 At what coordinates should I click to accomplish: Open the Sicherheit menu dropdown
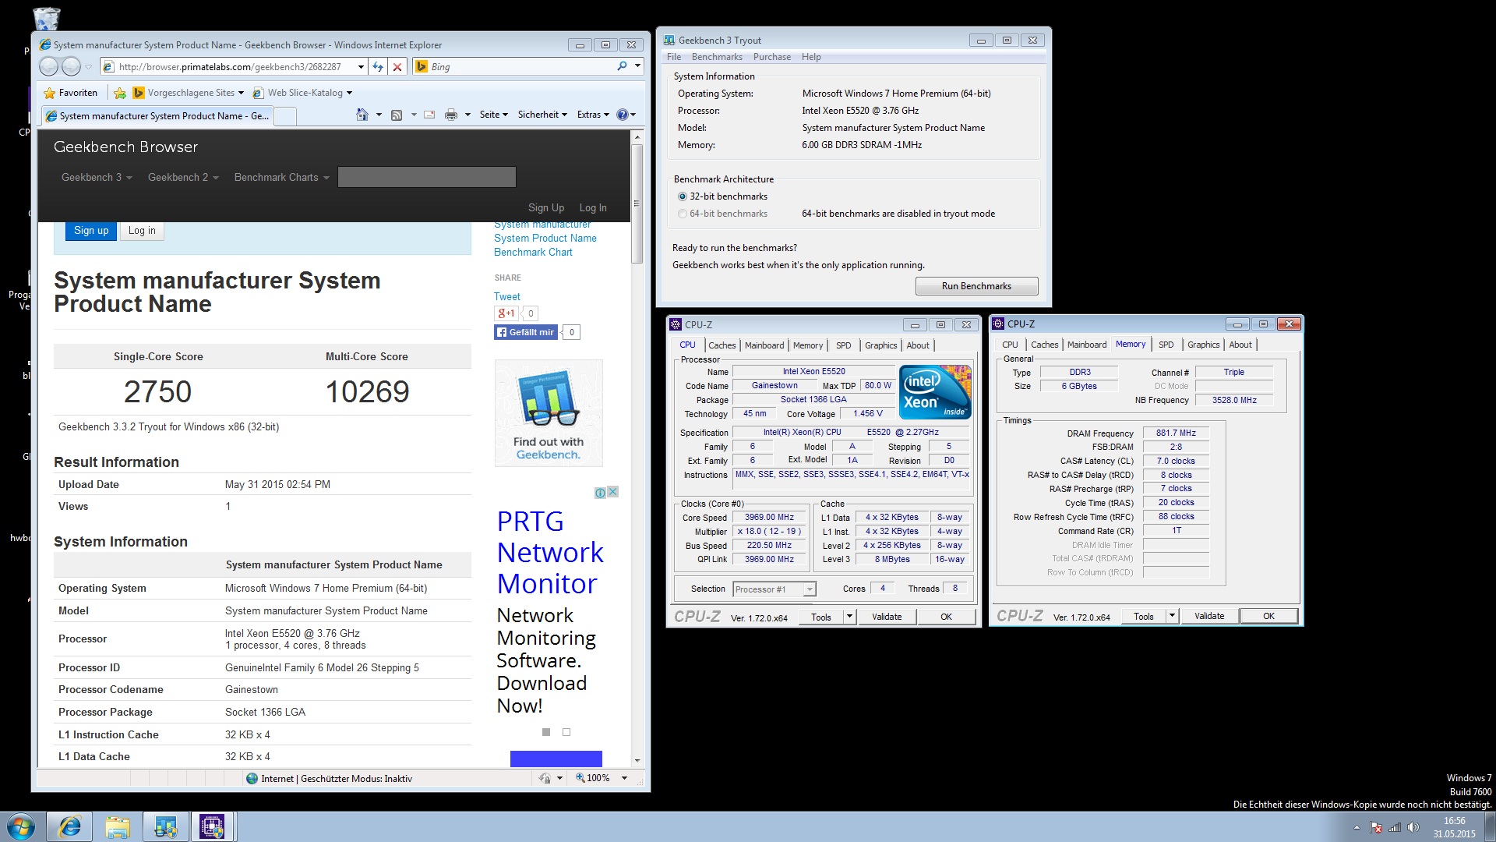(x=542, y=115)
